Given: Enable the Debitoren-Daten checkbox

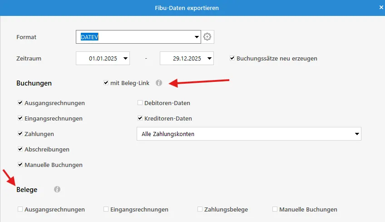Looking at the screenshot, I should pyautogui.click(x=140, y=103).
